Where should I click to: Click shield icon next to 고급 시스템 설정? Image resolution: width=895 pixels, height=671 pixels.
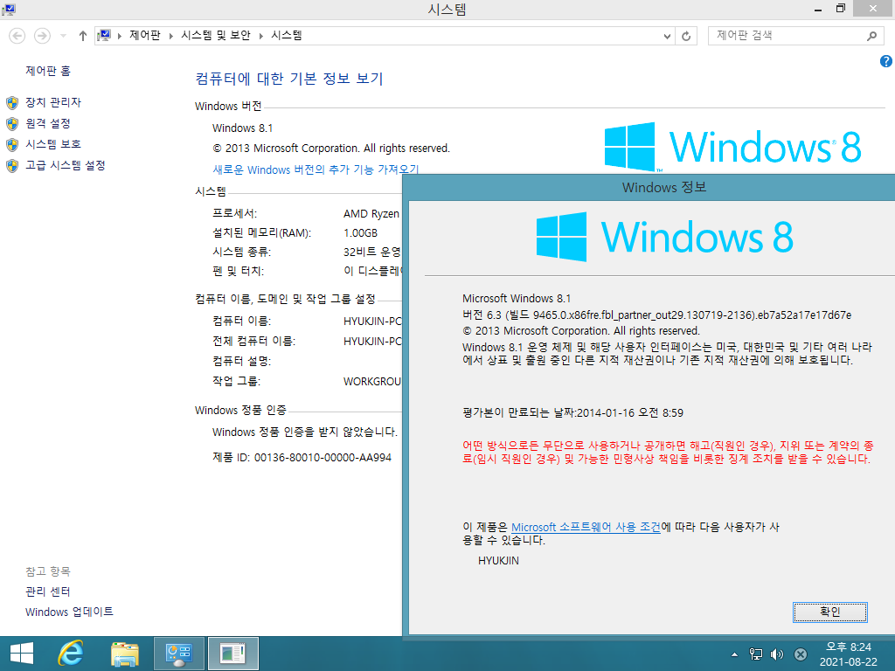[12, 165]
